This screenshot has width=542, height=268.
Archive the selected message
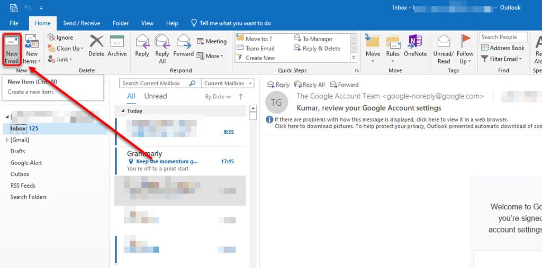coord(117,45)
